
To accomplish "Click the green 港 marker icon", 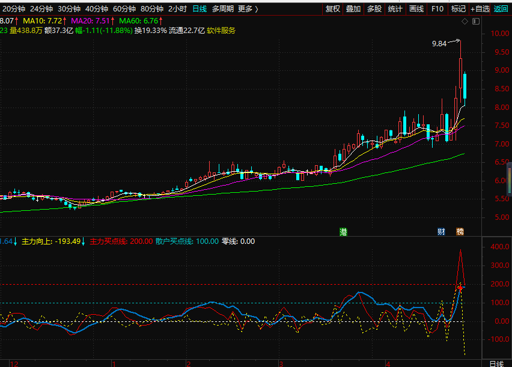I will [x=344, y=231].
